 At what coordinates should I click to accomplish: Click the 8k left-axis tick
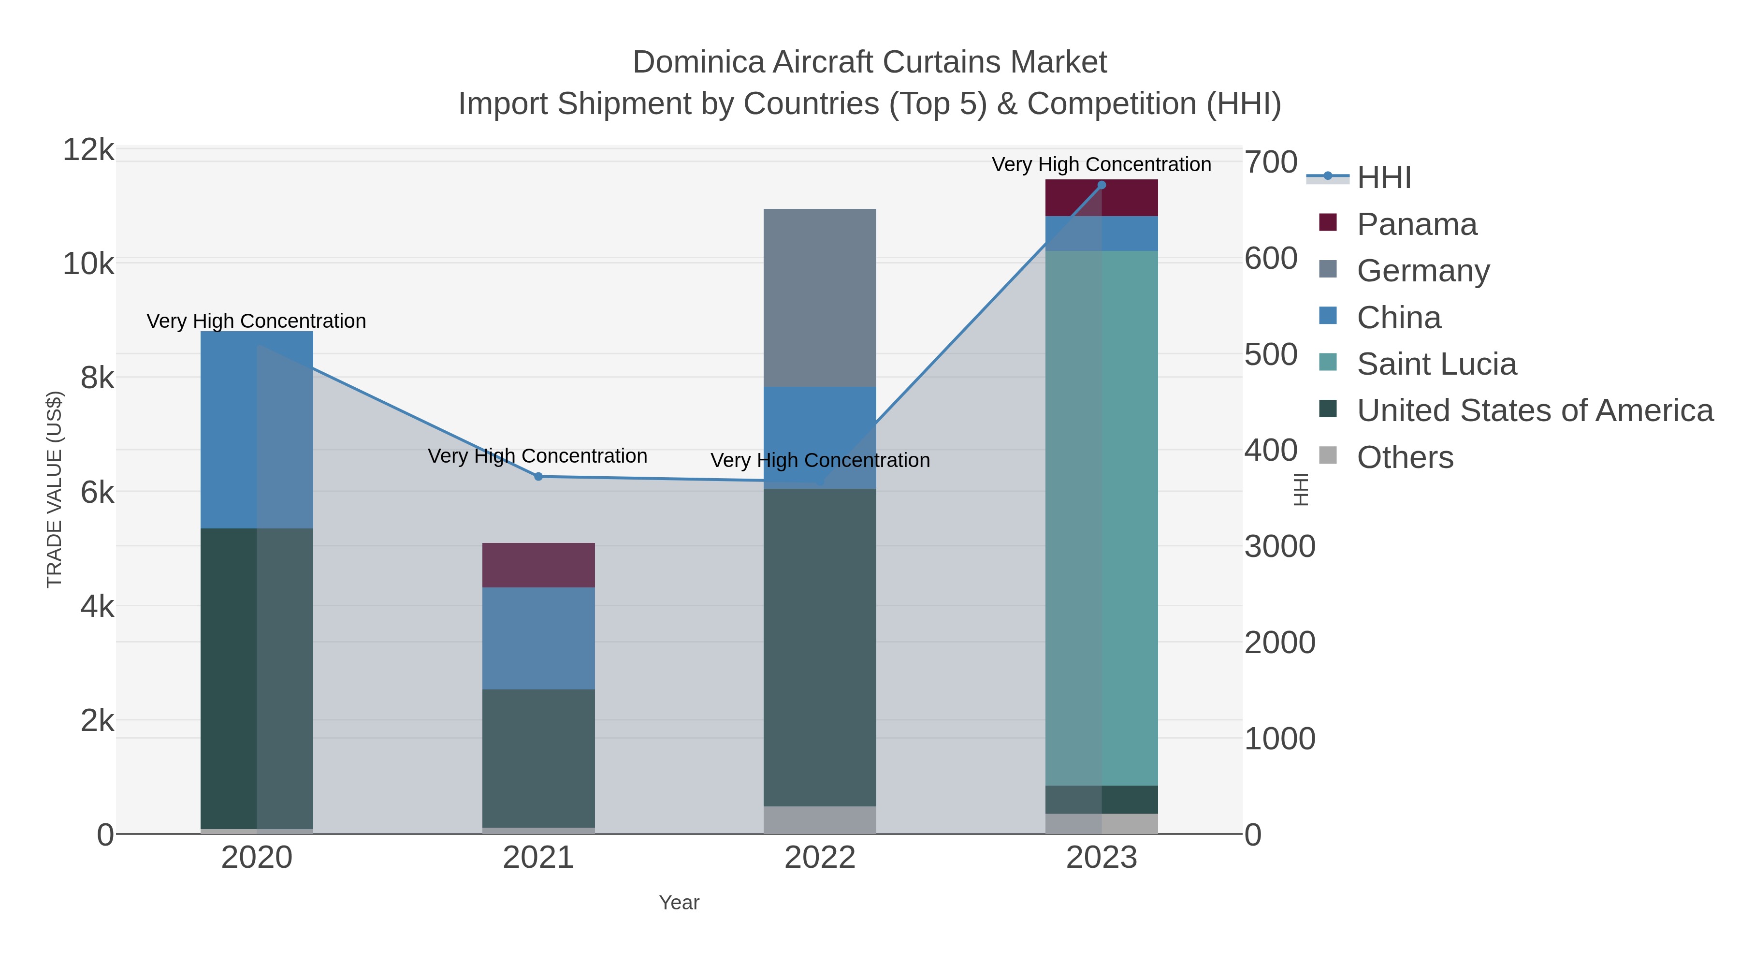[97, 378]
